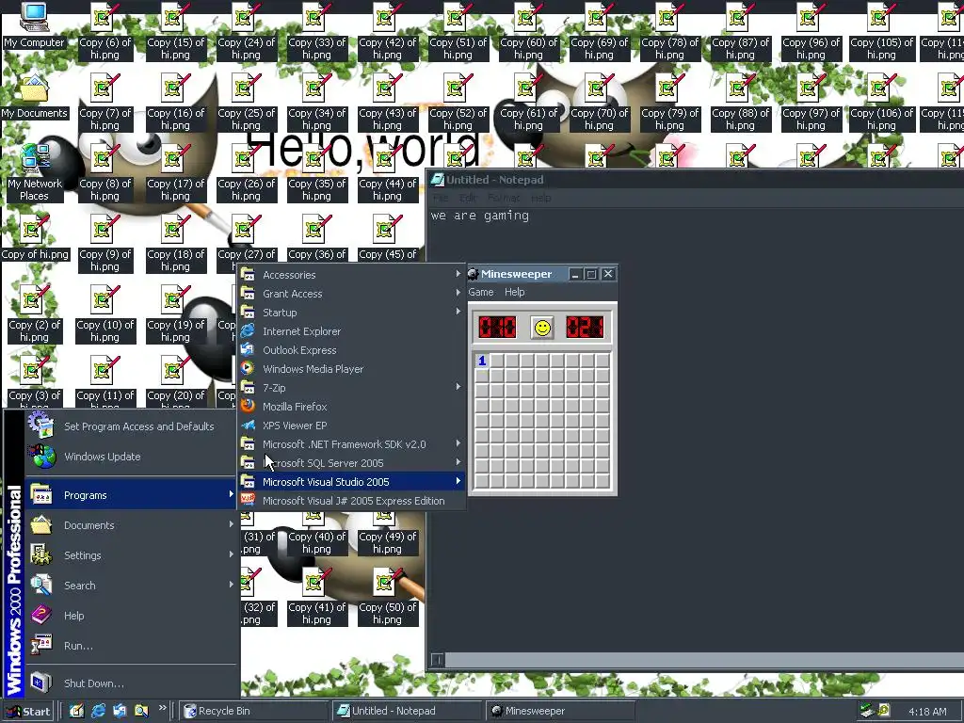964x723 pixels.
Task: Expand Microsoft Visual Studio 2005 submenu
Action: [x=351, y=482]
